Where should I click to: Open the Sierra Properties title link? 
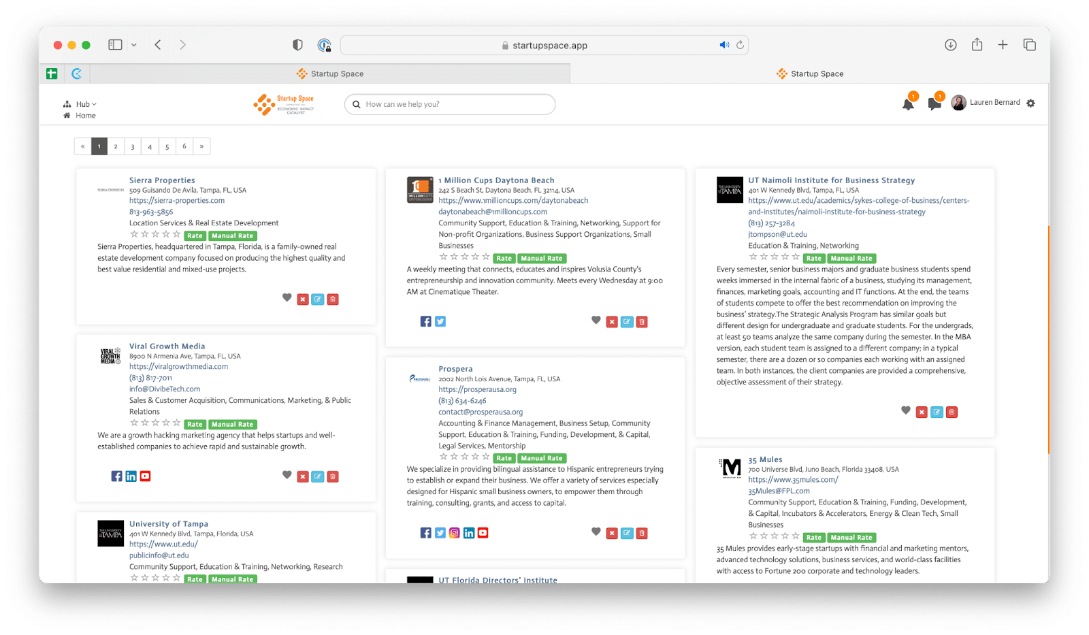pyautogui.click(x=162, y=180)
